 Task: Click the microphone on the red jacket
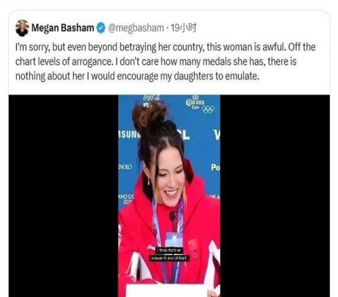pyautogui.click(x=172, y=217)
